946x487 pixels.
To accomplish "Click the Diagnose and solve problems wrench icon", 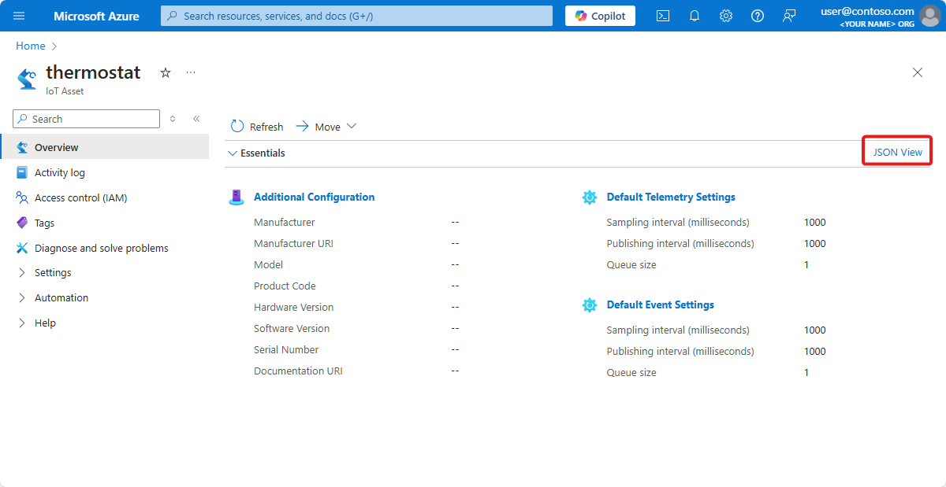I will click(x=22, y=248).
